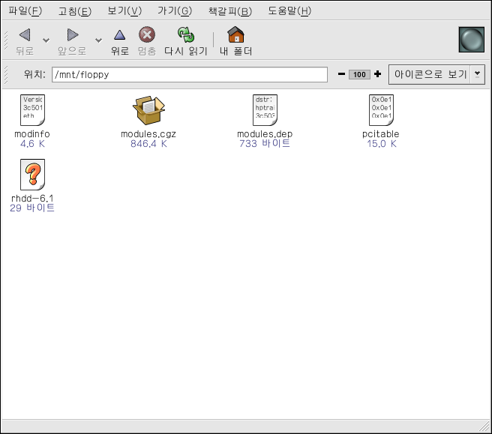
Task: Select the modules.cgz package icon
Action: (x=148, y=111)
